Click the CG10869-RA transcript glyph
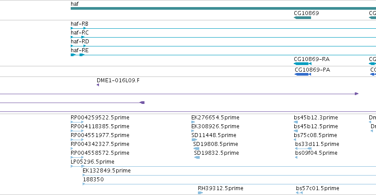The image size is (376, 195). point(303,64)
